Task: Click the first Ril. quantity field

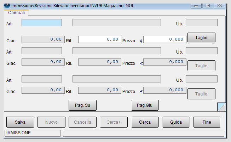Action: click(100, 39)
